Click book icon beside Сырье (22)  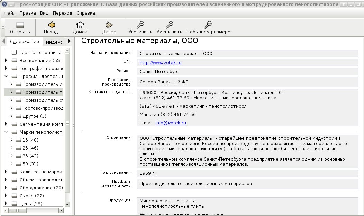pyautogui.click(x=14, y=196)
